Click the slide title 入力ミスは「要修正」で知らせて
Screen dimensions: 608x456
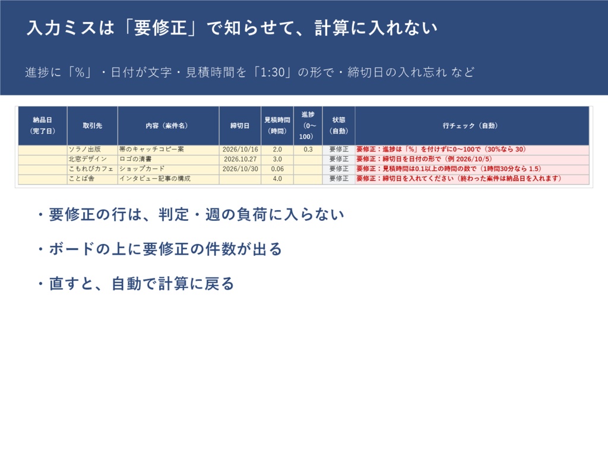point(232,28)
